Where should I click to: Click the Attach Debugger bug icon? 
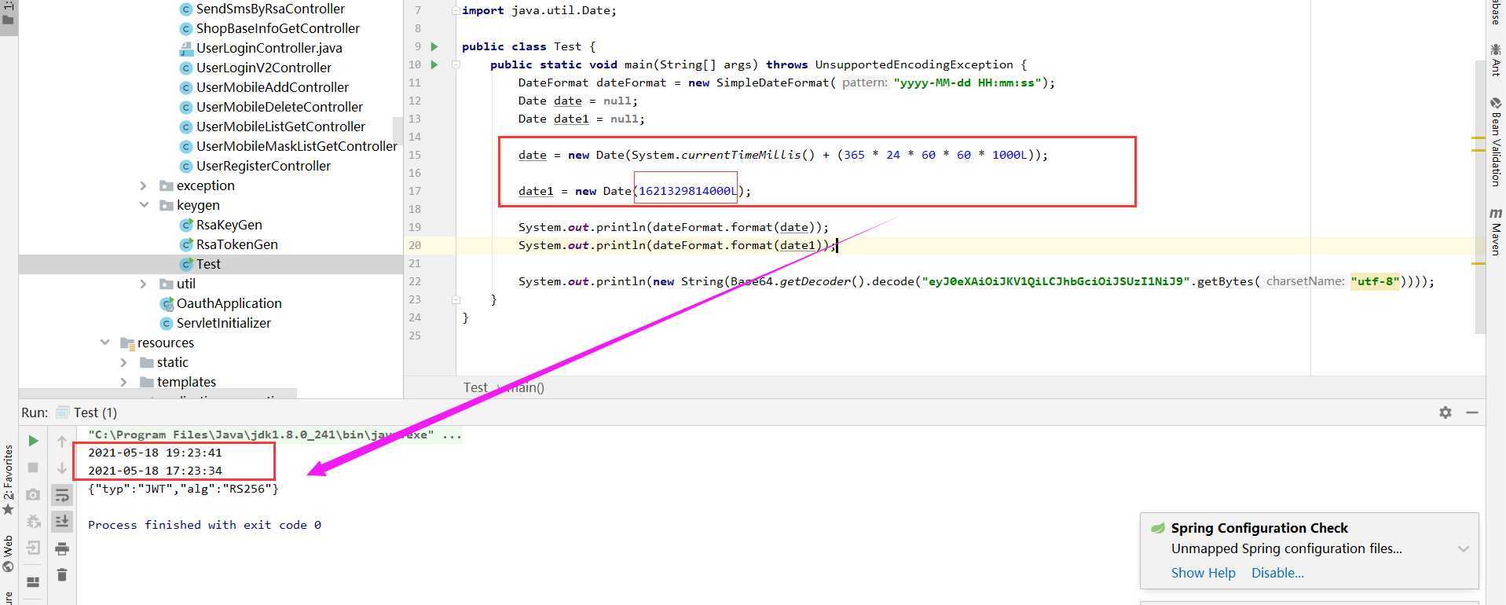(33, 521)
